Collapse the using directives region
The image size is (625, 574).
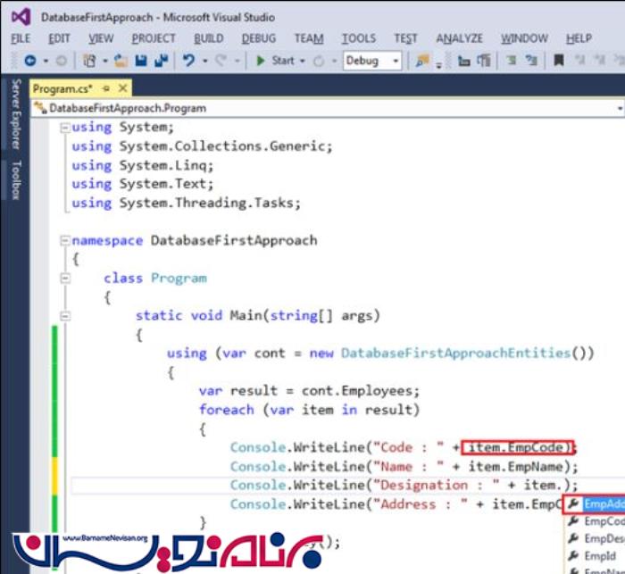[x=63, y=128]
